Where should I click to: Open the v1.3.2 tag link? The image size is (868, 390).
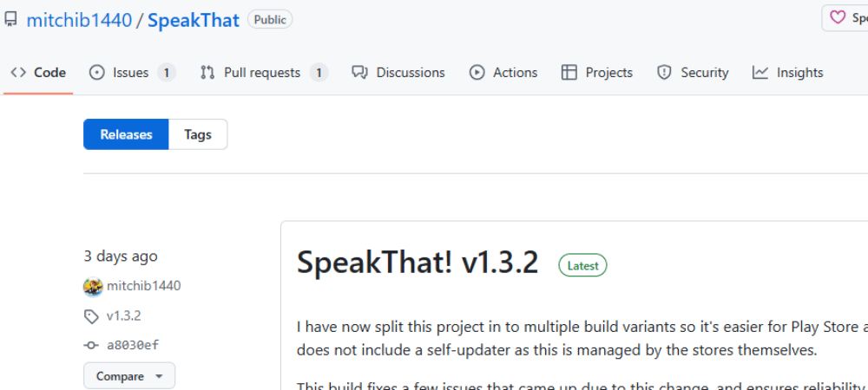[124, 316]
